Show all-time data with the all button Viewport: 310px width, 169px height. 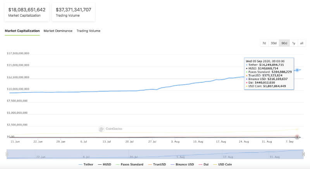[302, 43]
